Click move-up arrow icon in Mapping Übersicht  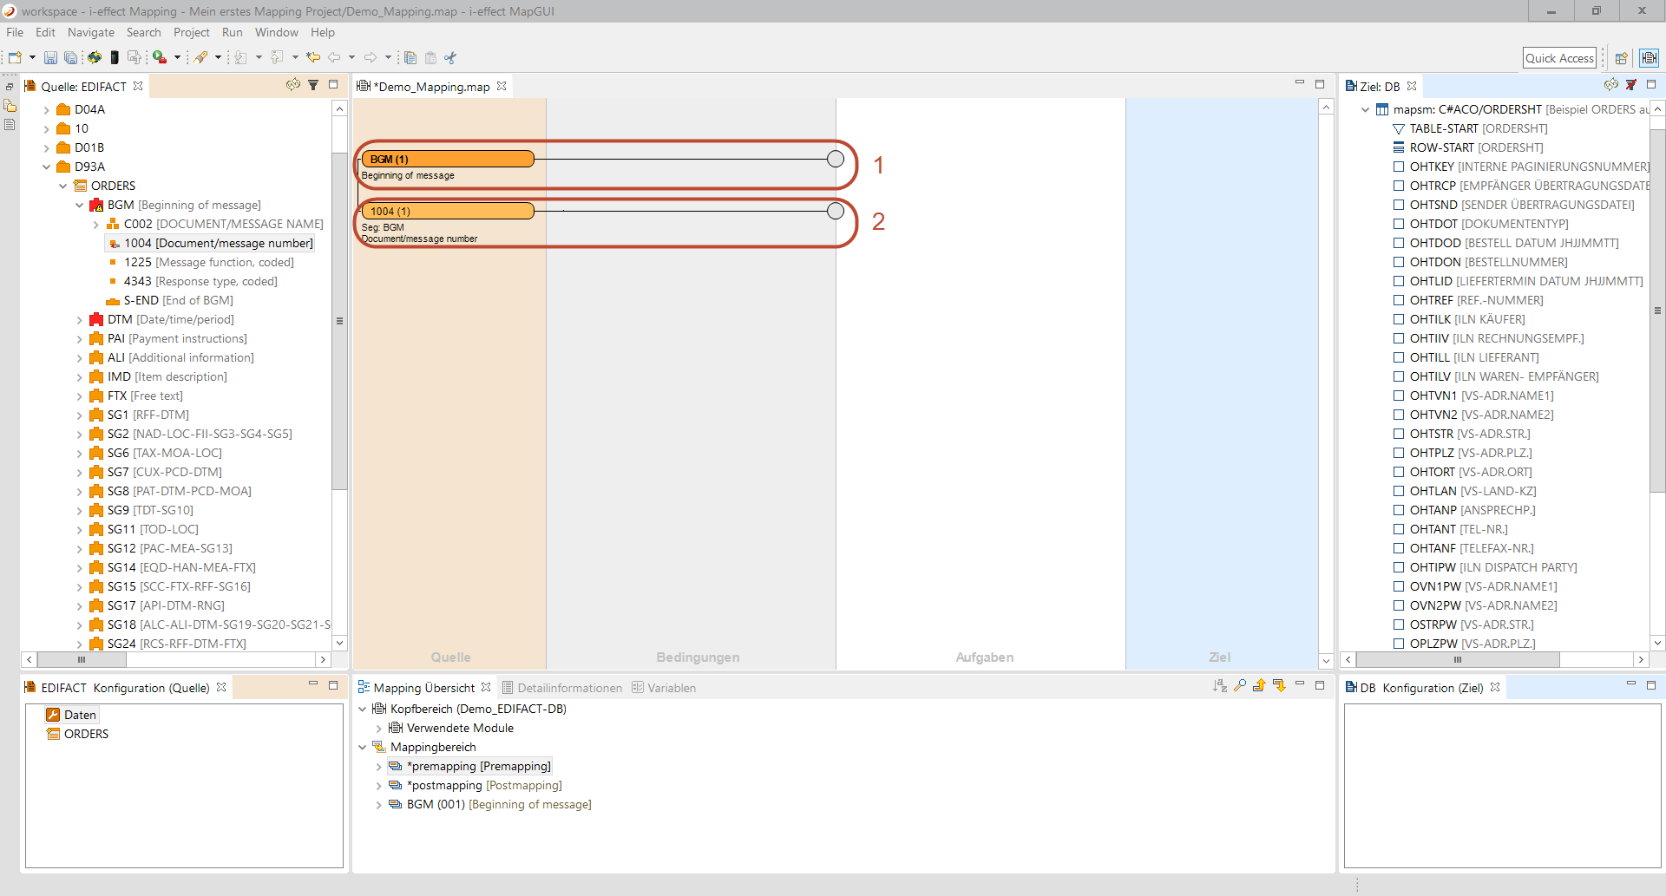pyautogui.click(x=1259, y=686)
